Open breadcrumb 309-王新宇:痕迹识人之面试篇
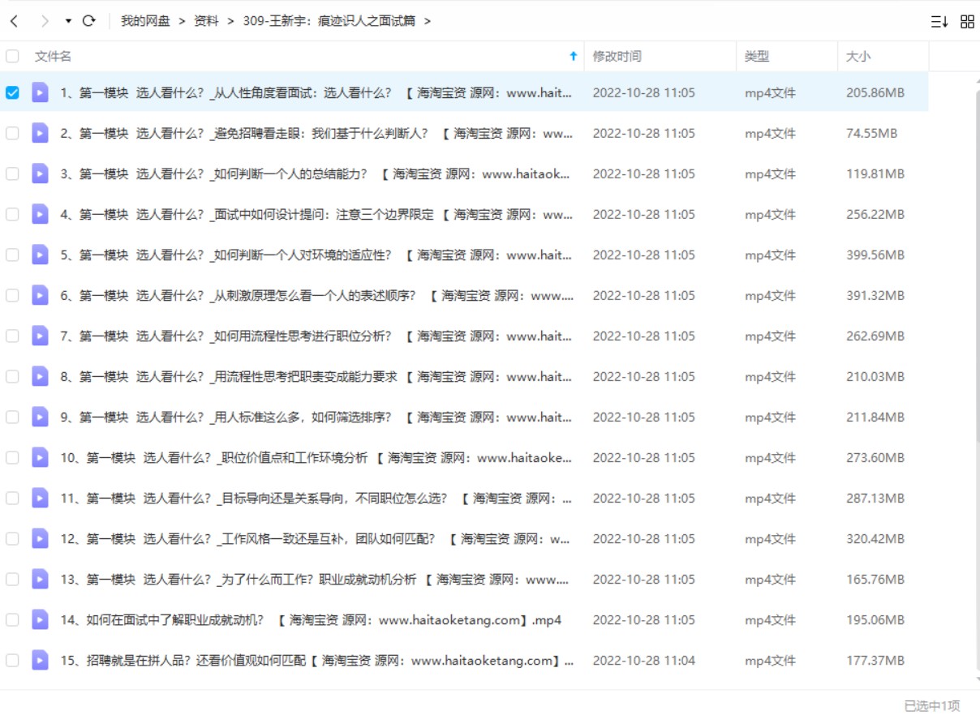This screenshot has height=715, width=980. click(329, 21)
